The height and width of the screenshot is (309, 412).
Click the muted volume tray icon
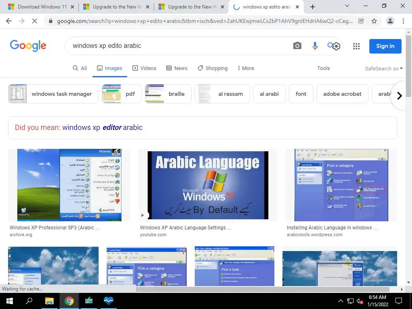point(360,301)
